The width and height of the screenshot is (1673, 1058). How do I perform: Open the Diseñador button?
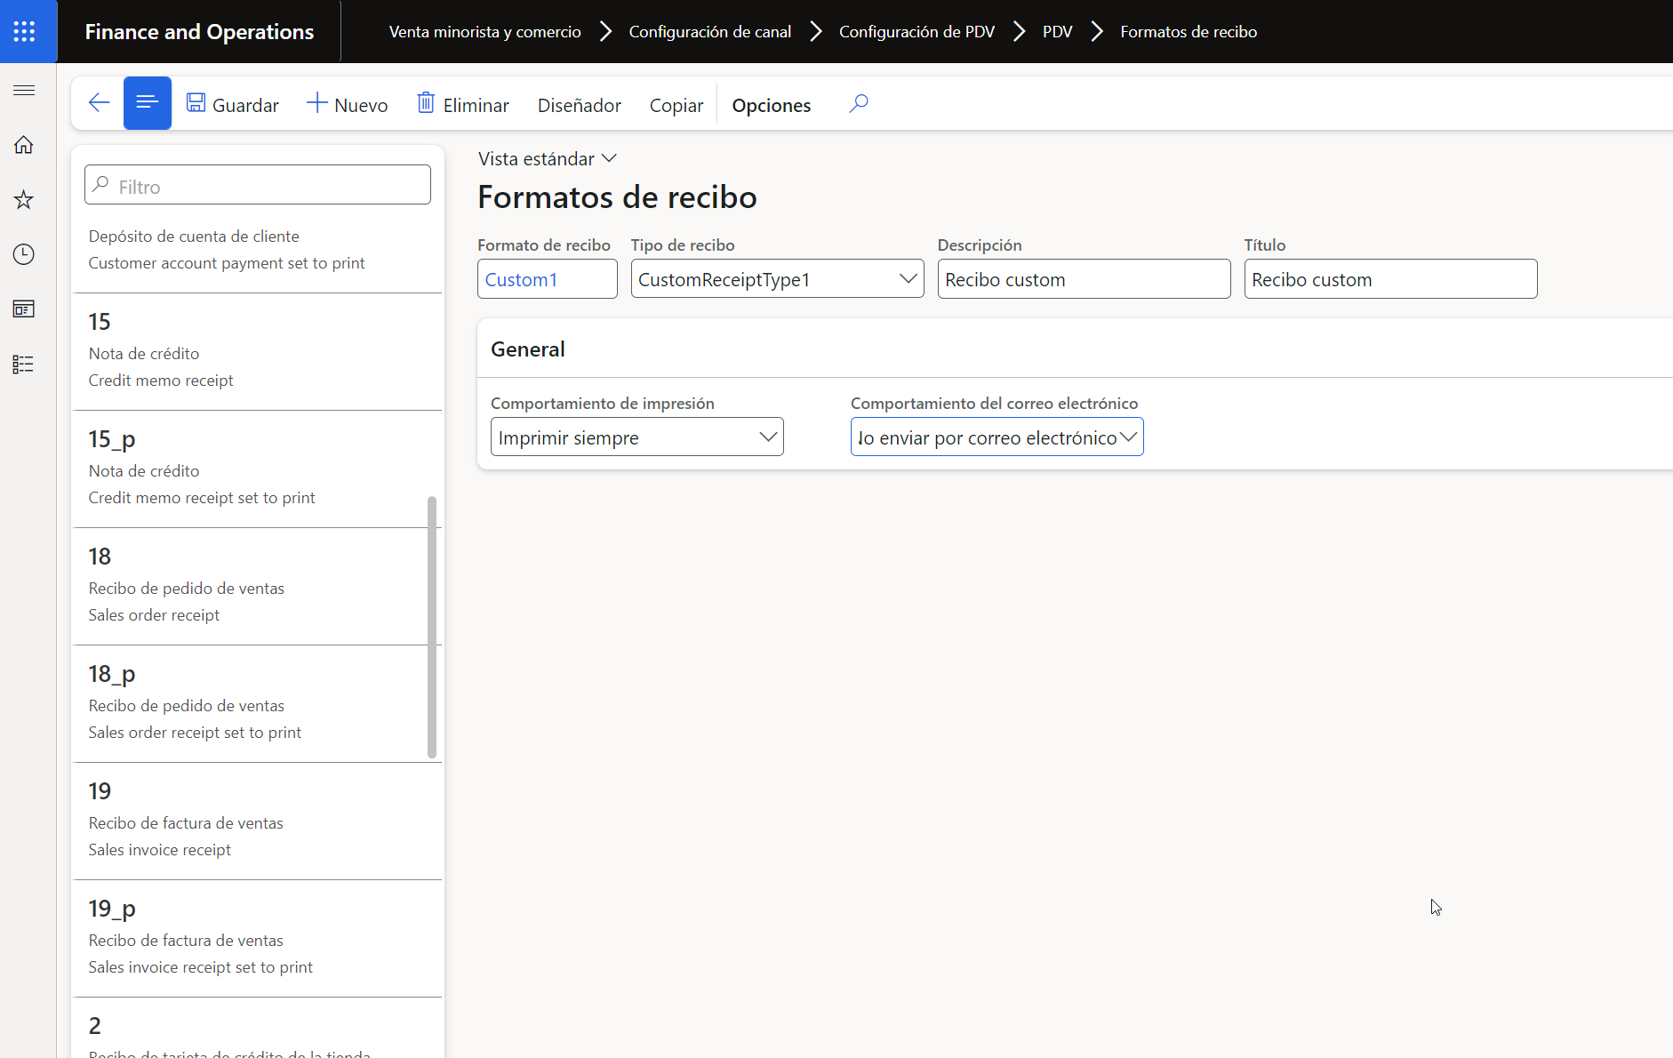tap(580, 105)
